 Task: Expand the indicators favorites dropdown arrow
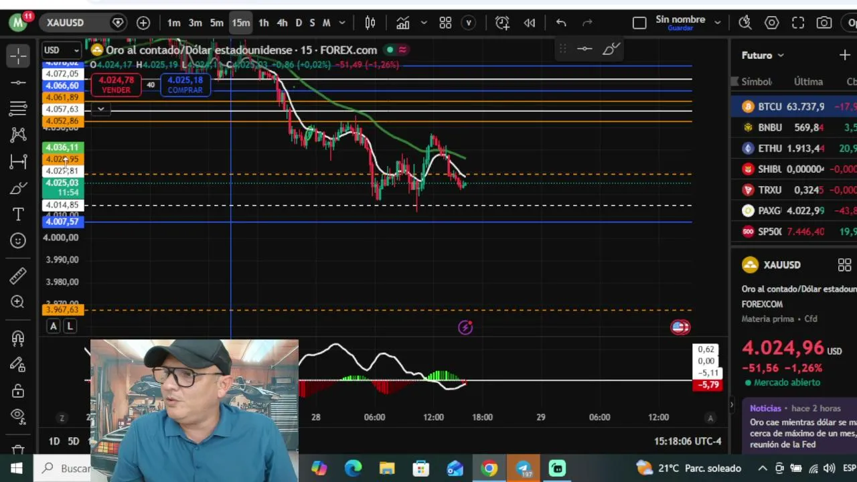click(424, 23)
